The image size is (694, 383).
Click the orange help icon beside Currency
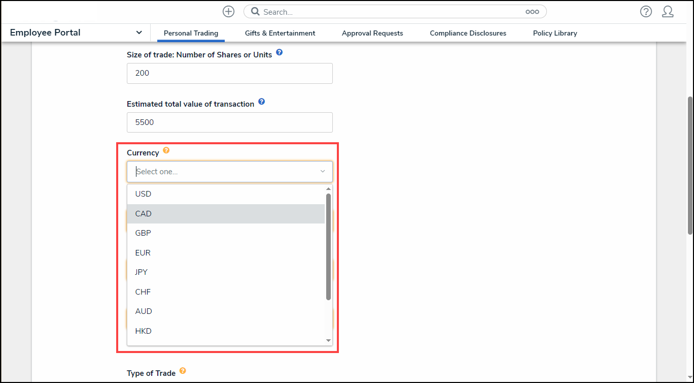tap(166, 151)
